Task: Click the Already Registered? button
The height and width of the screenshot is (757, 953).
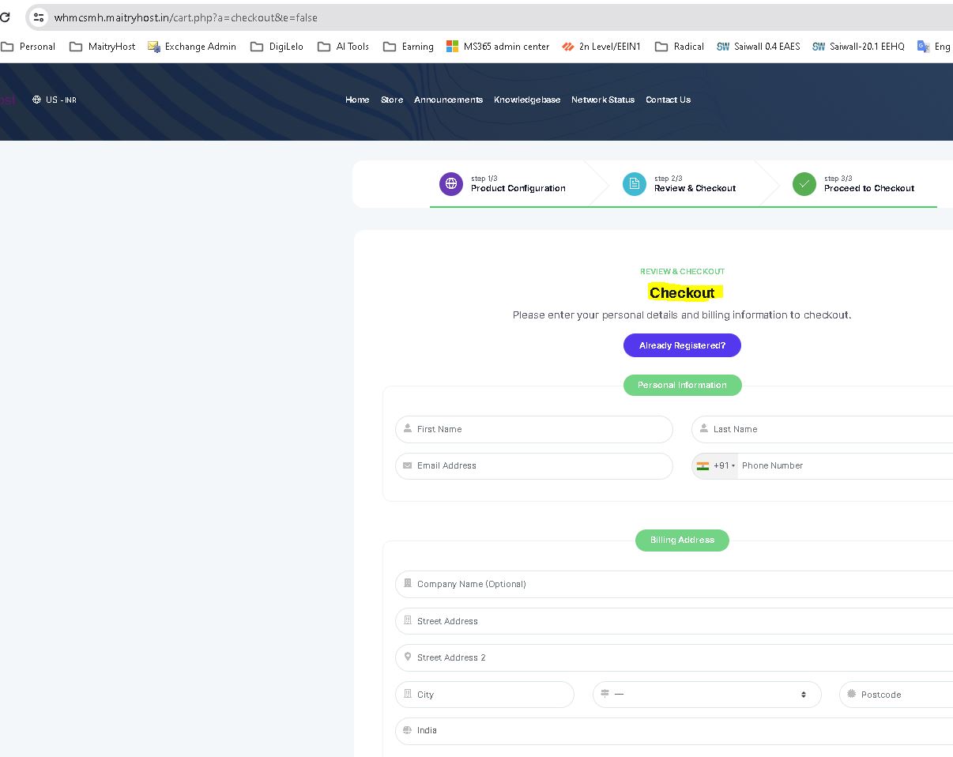Action: (x=682, y=345)
